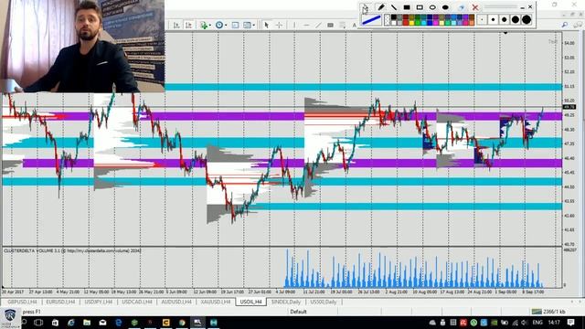Choose the filled ellipse shape tool
The width and height of the screenshot is (585, 329).
tap(445, 7)
